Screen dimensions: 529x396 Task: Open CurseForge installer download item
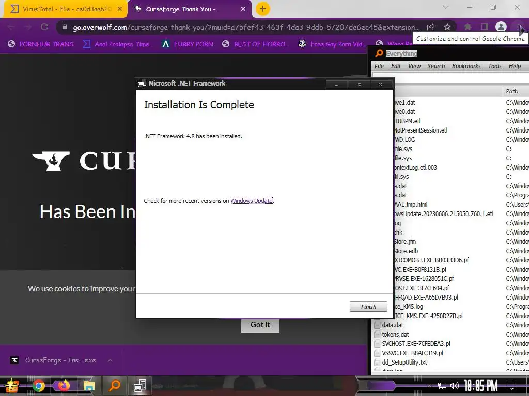(x=54, y=360)
